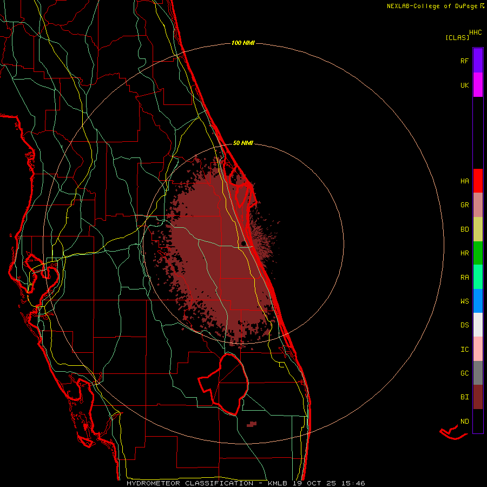Pick the HR green legend swatch

(478, 253)
